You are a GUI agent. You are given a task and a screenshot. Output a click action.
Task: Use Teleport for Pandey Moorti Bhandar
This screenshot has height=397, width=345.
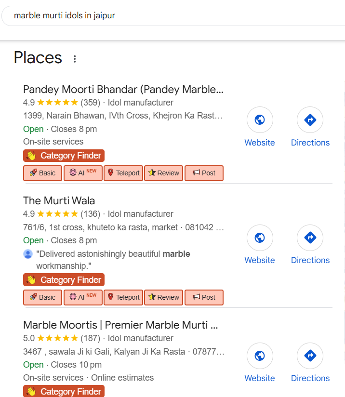124,173
